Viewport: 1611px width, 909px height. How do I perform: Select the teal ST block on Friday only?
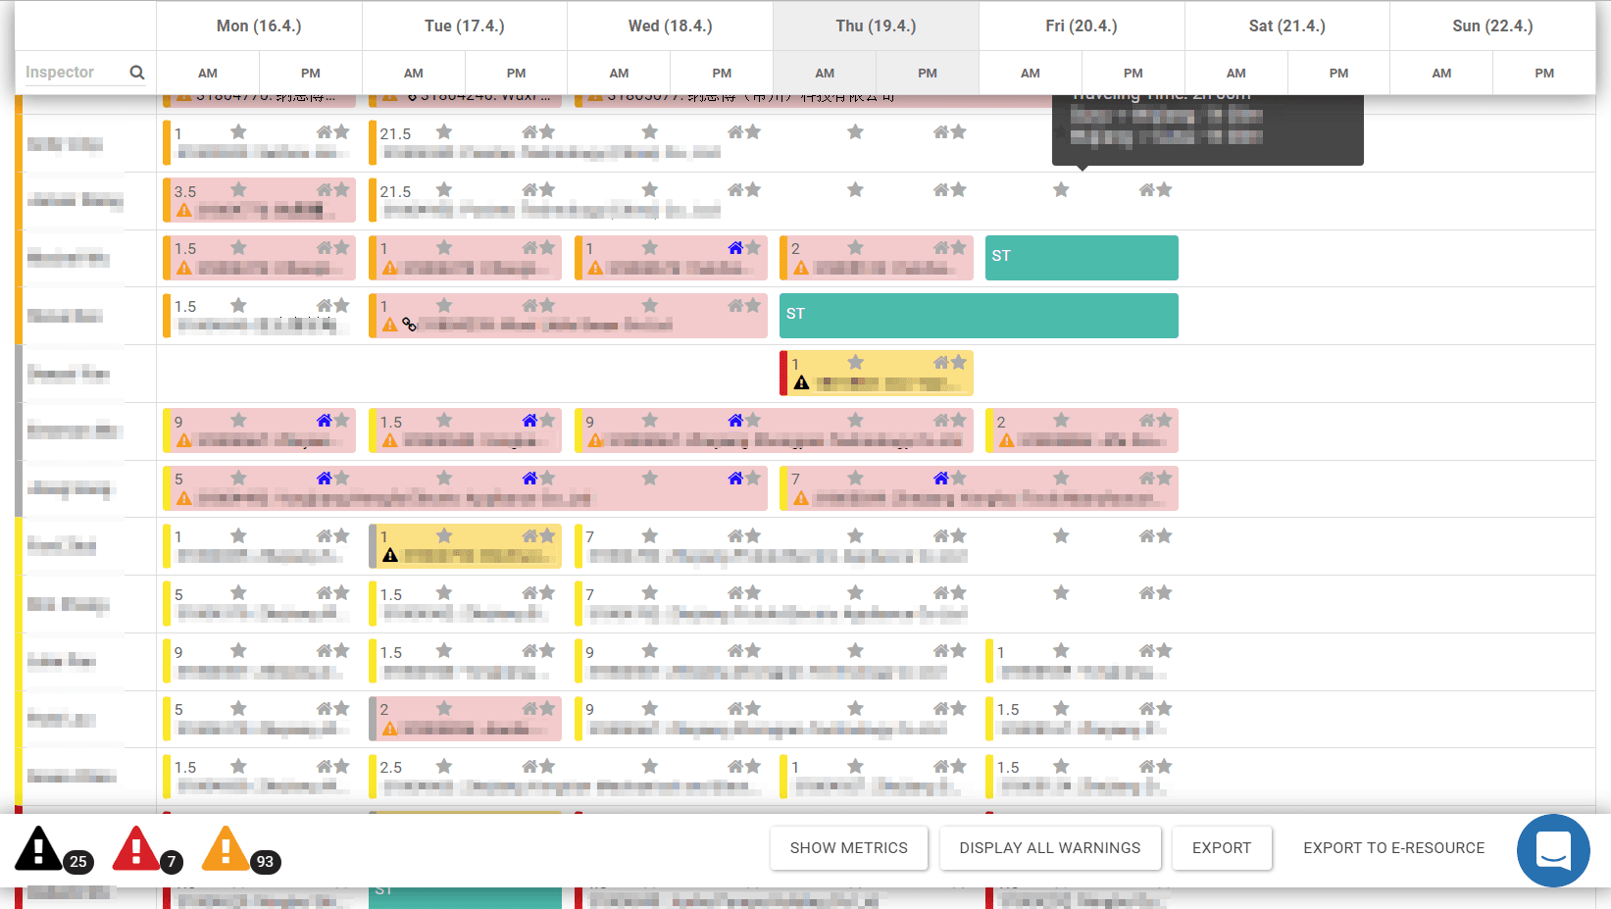[1081, 257]
